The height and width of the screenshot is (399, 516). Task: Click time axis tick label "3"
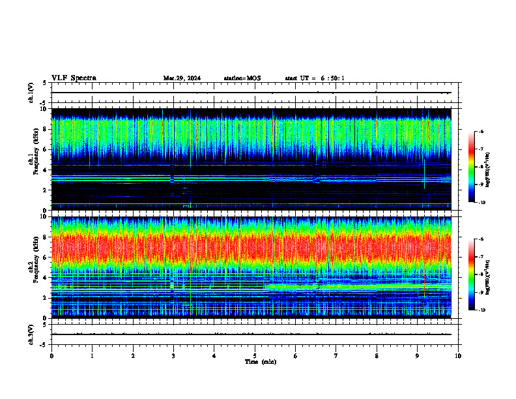173,356
